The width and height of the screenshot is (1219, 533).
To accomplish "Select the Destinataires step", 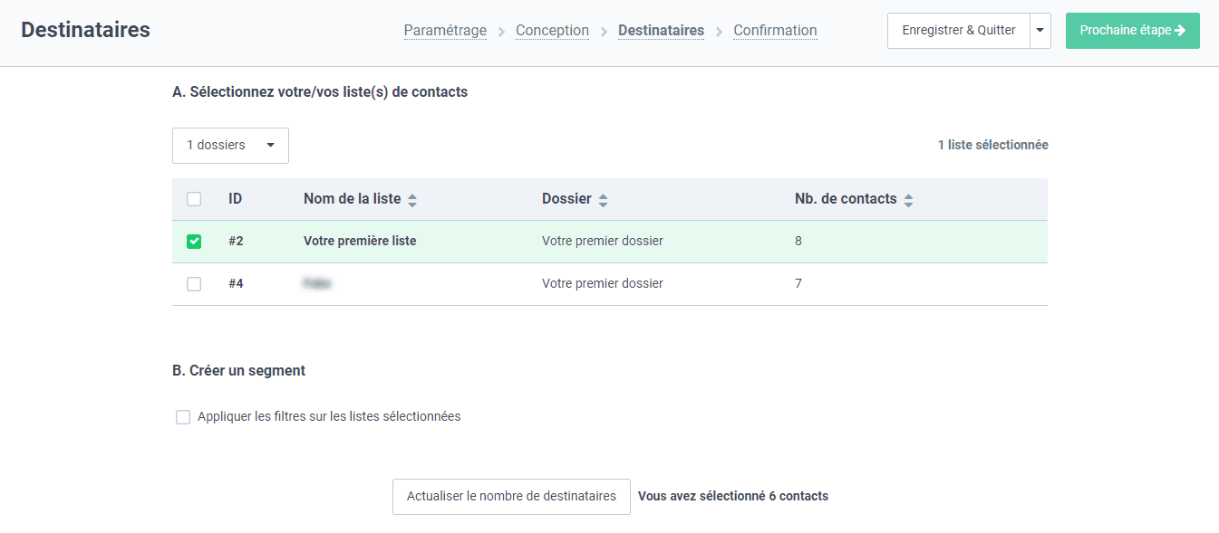I will [x=661, y=31].
